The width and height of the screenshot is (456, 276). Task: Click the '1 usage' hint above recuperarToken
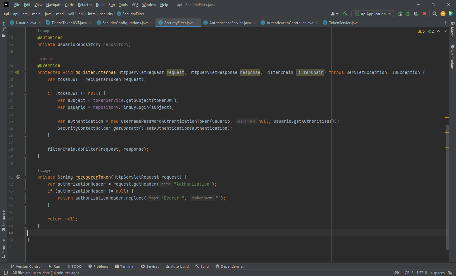click(44, 170)
